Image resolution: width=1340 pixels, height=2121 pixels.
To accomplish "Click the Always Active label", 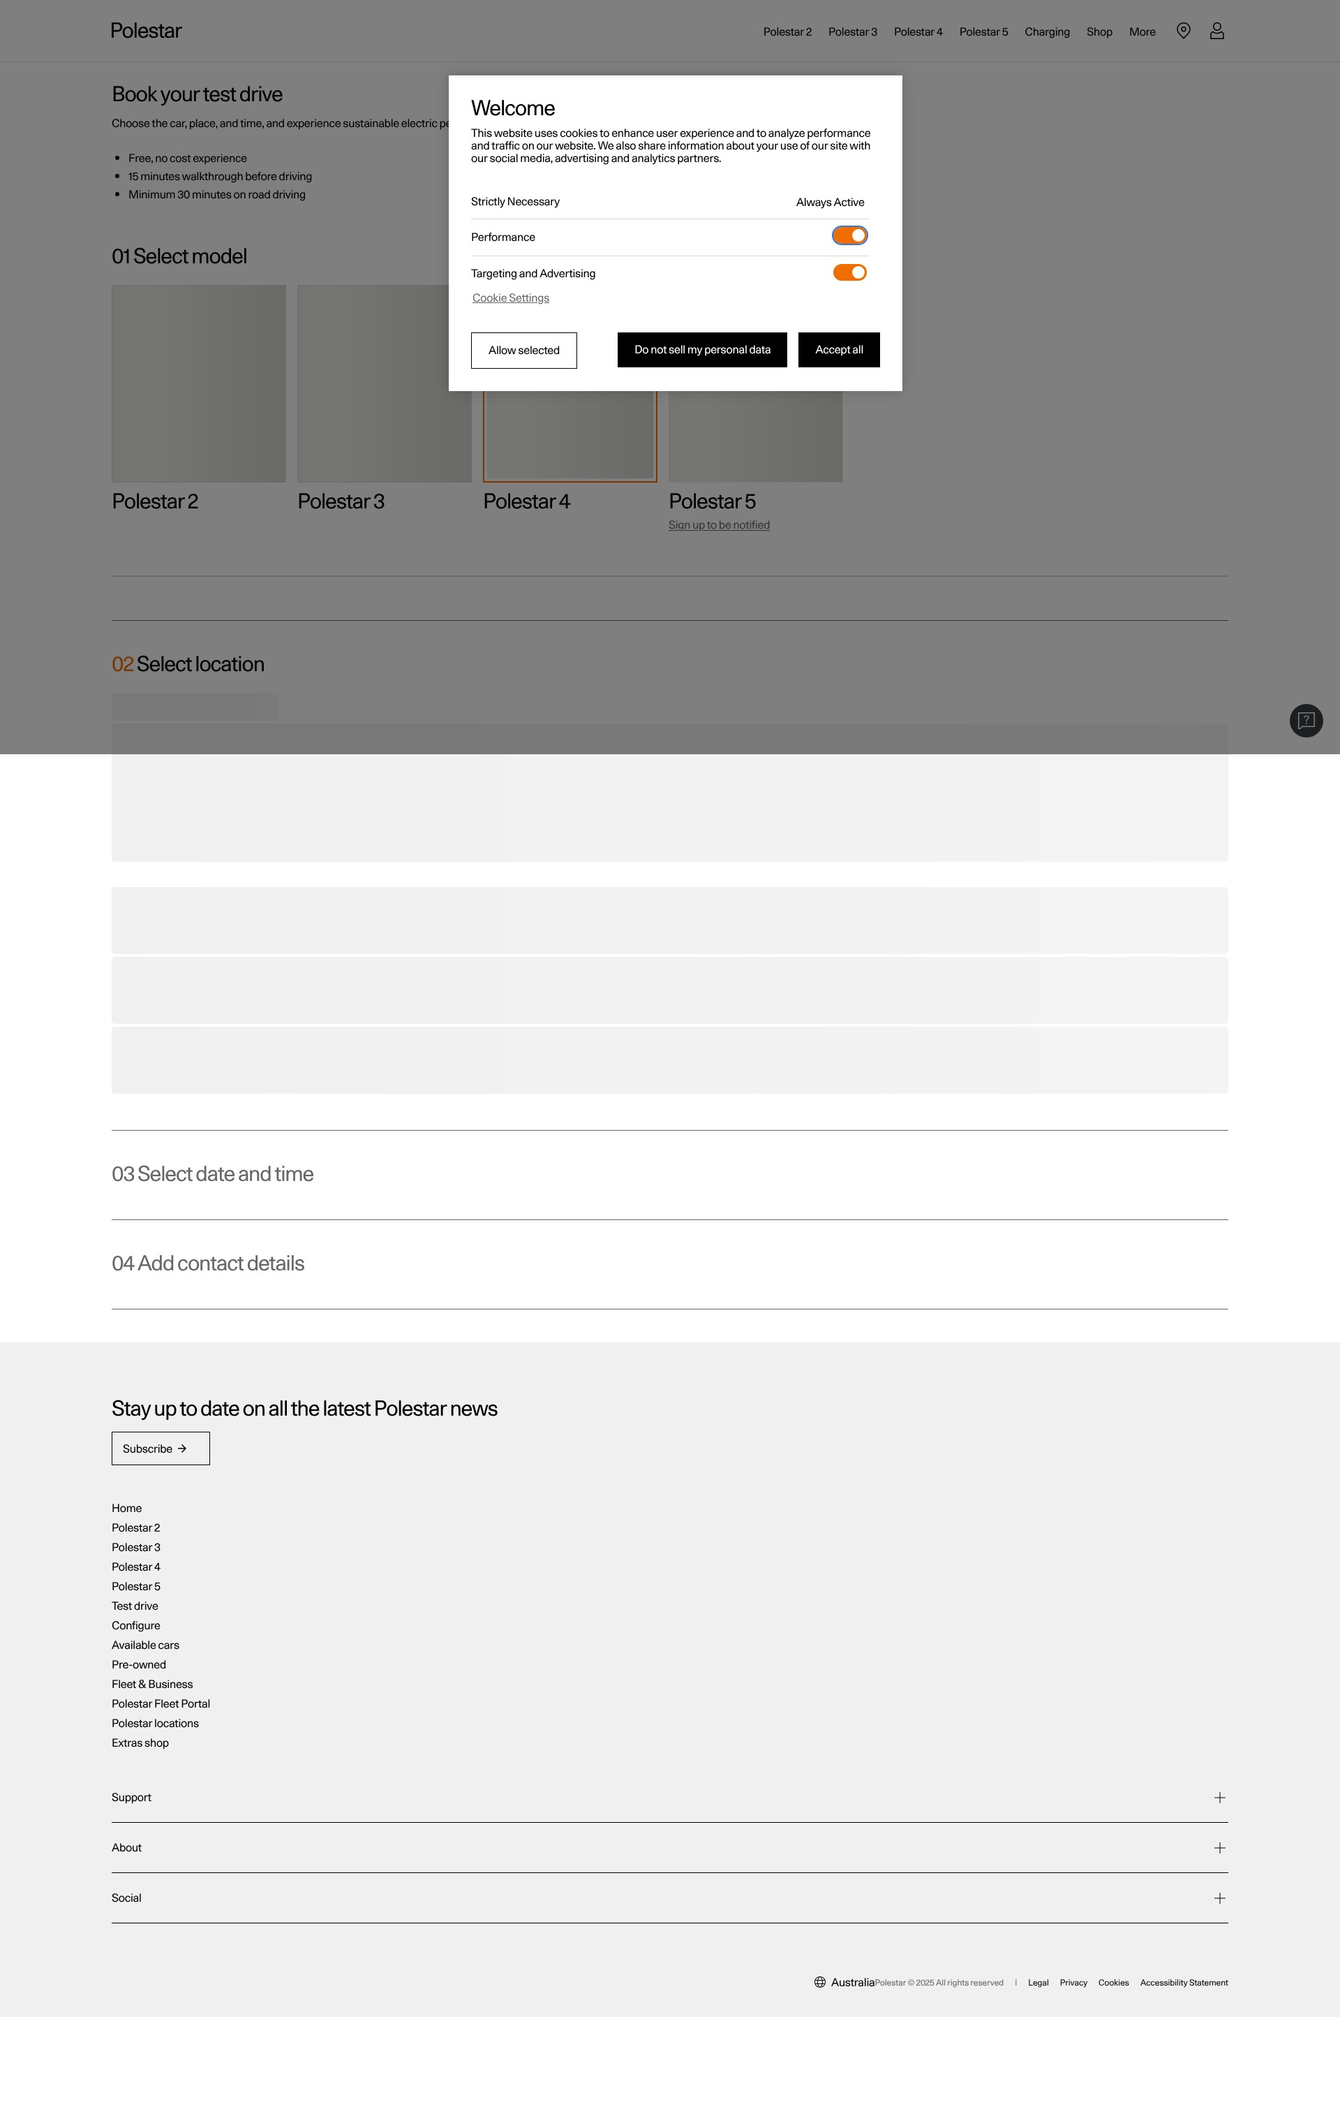I will point(831,203).
